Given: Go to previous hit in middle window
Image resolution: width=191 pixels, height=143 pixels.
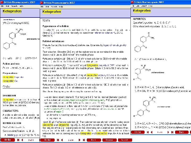Looking at the screenshot, I should [x=62, y=140].
